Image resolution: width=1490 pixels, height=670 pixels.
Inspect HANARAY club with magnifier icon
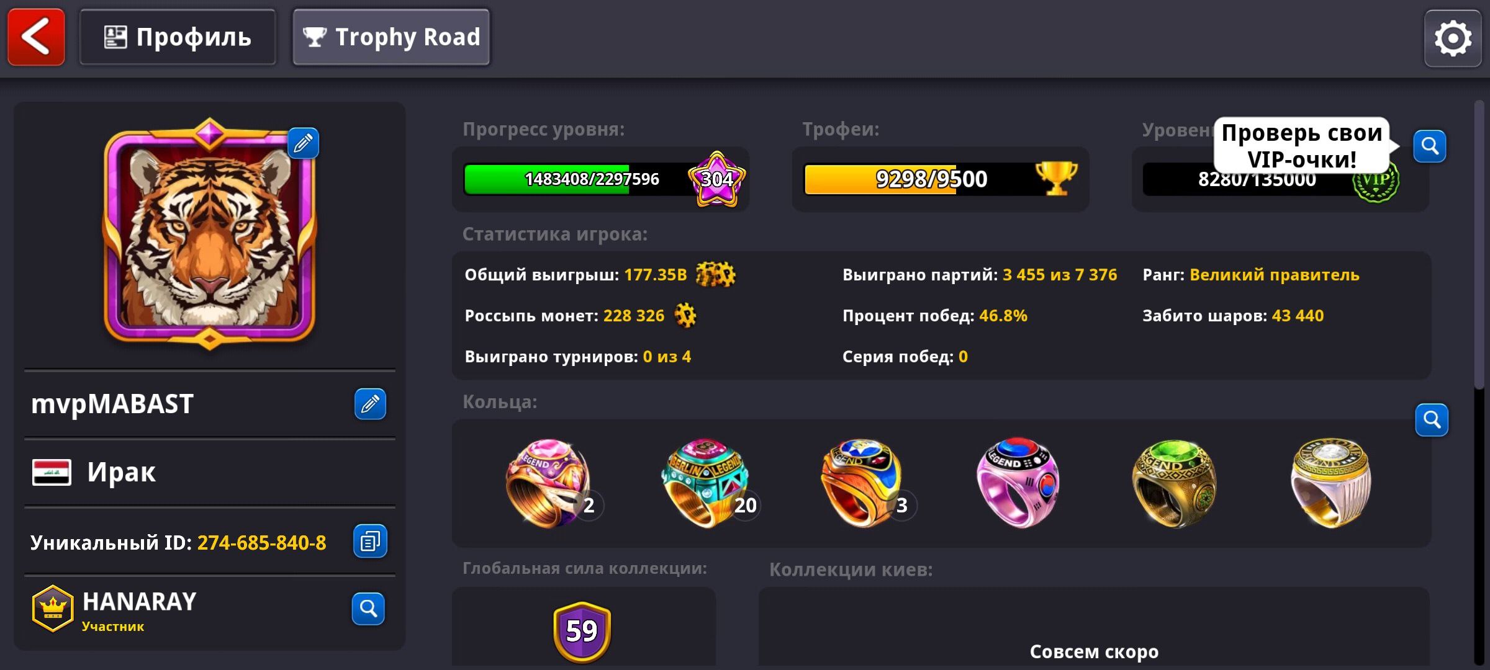click(x=368, y=609)
